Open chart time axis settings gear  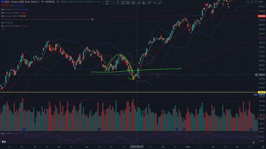point(254,142)
